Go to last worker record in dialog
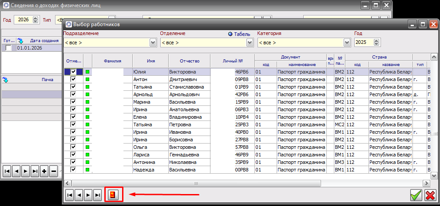 pyautogui.click(x=98, y=195)
